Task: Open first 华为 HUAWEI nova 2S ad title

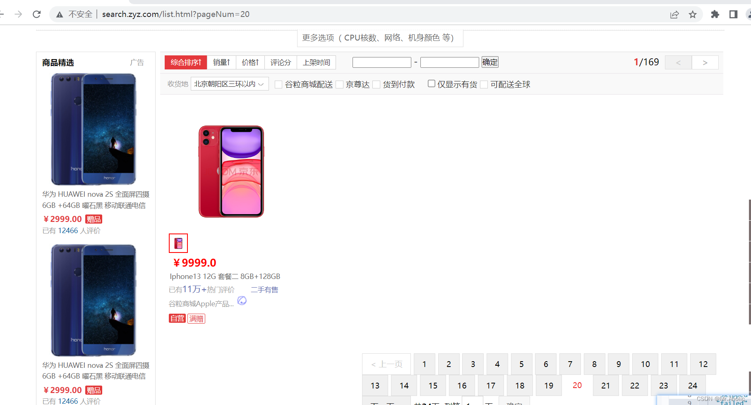Action: [96, 200]
